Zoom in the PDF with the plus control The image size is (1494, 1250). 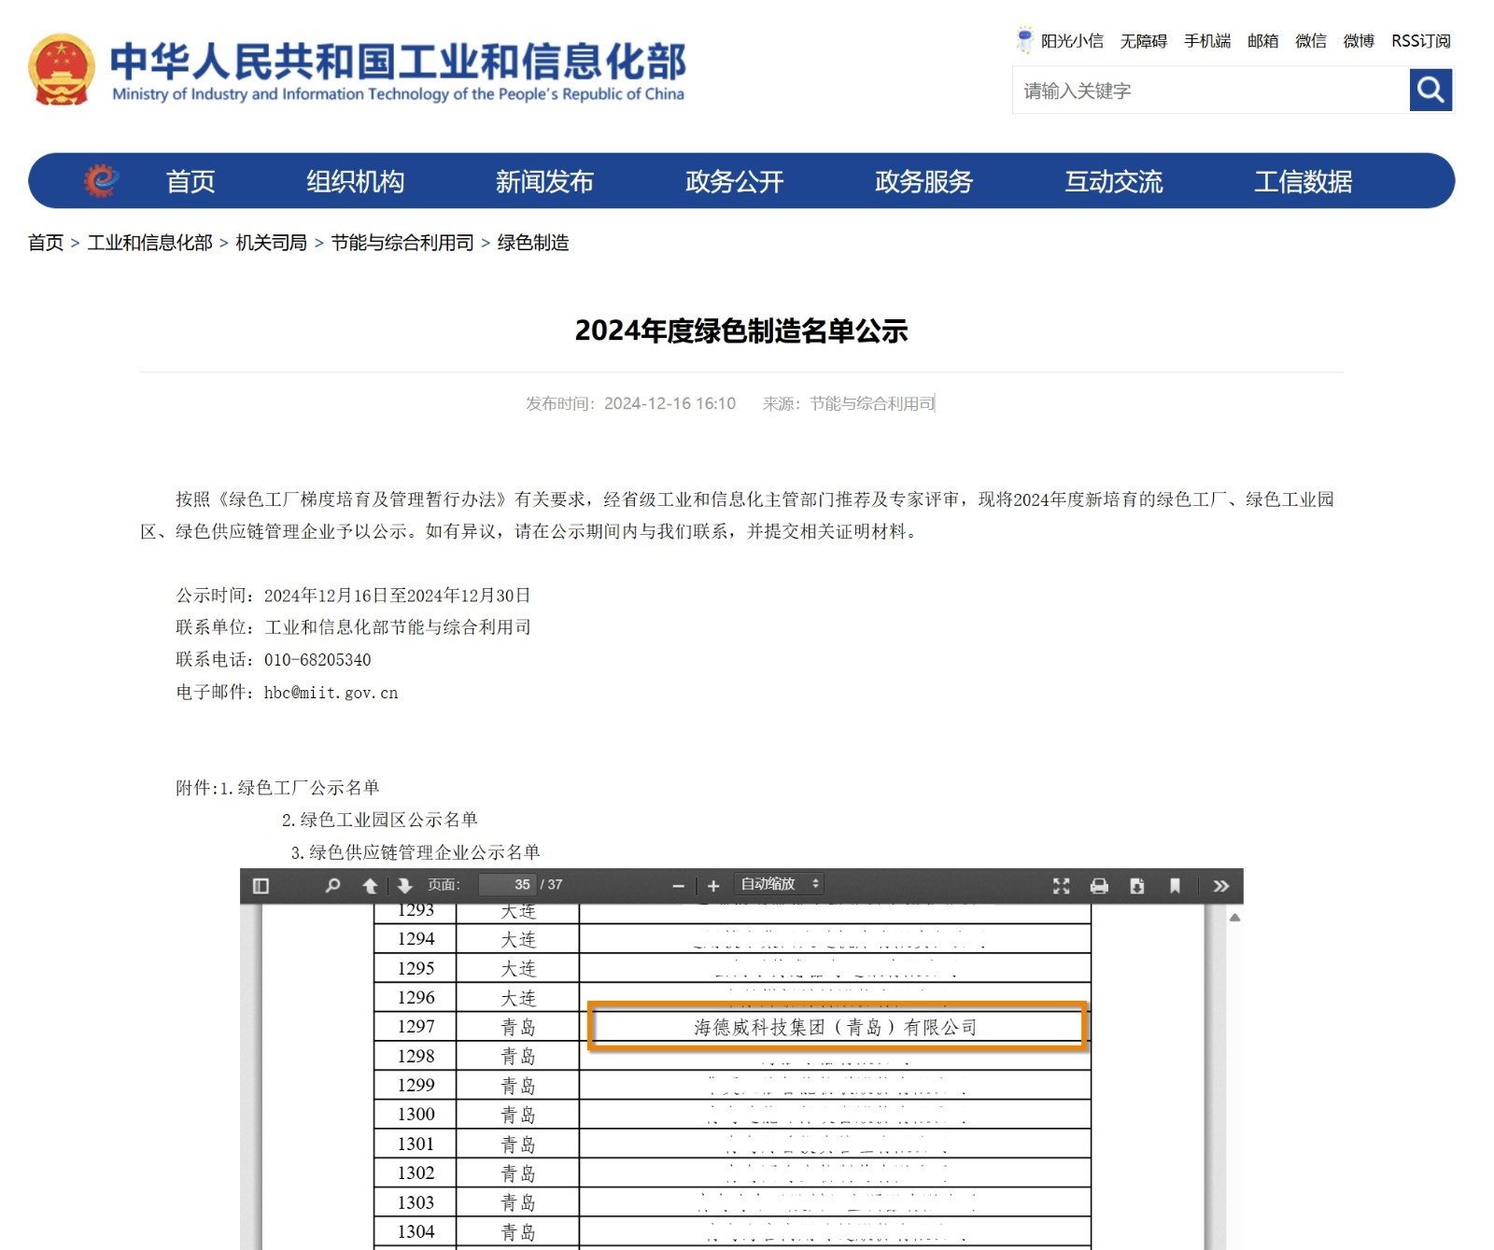click(712, 885)
